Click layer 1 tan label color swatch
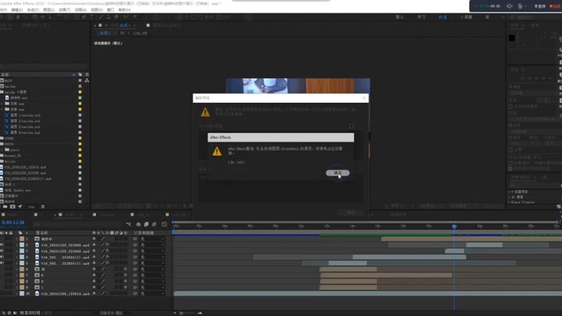The height and width of the screenshot is (316, 562). pos(22,239)
